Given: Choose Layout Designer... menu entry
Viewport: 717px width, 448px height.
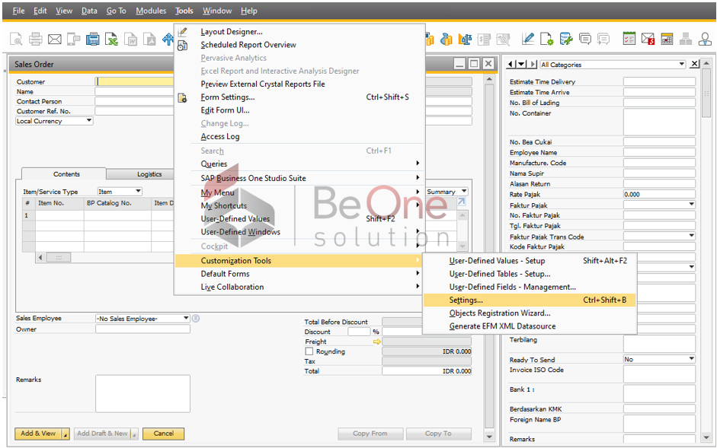Looking at the screenshot, I should pos(232,31).
